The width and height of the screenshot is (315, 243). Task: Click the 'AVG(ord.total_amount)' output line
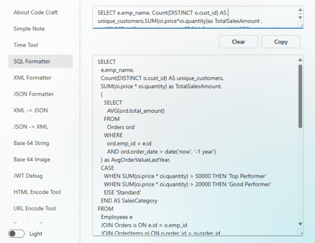tap(136, 111)
